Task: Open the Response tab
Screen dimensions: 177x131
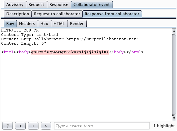Action: (59, 4)
